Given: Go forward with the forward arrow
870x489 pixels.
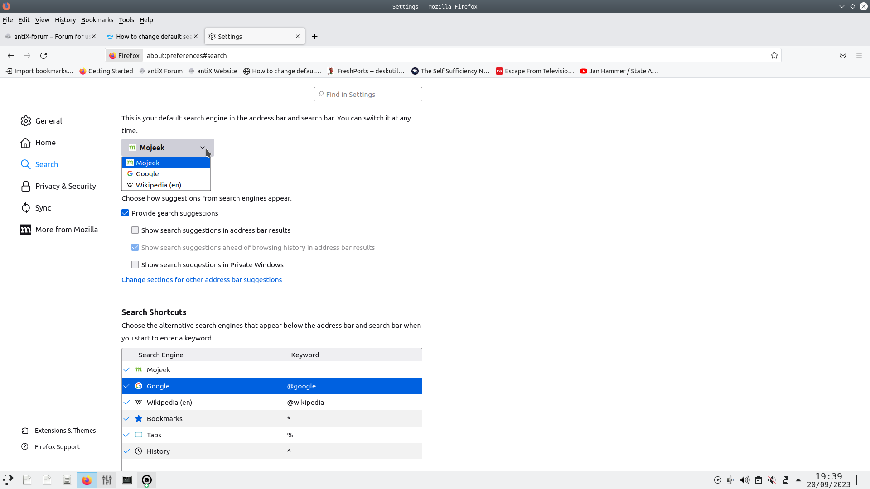Looking at the screenshot, I should [27, 56].
